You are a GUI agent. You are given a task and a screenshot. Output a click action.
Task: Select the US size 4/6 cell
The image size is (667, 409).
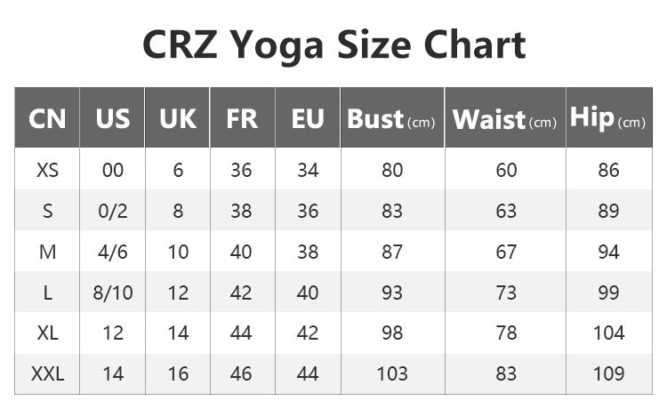point(113,252)
